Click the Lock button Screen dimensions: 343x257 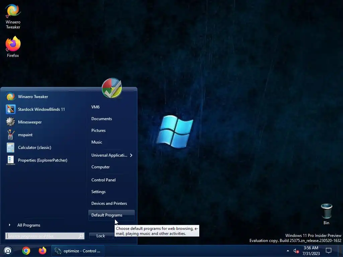[x=100, y=236]
